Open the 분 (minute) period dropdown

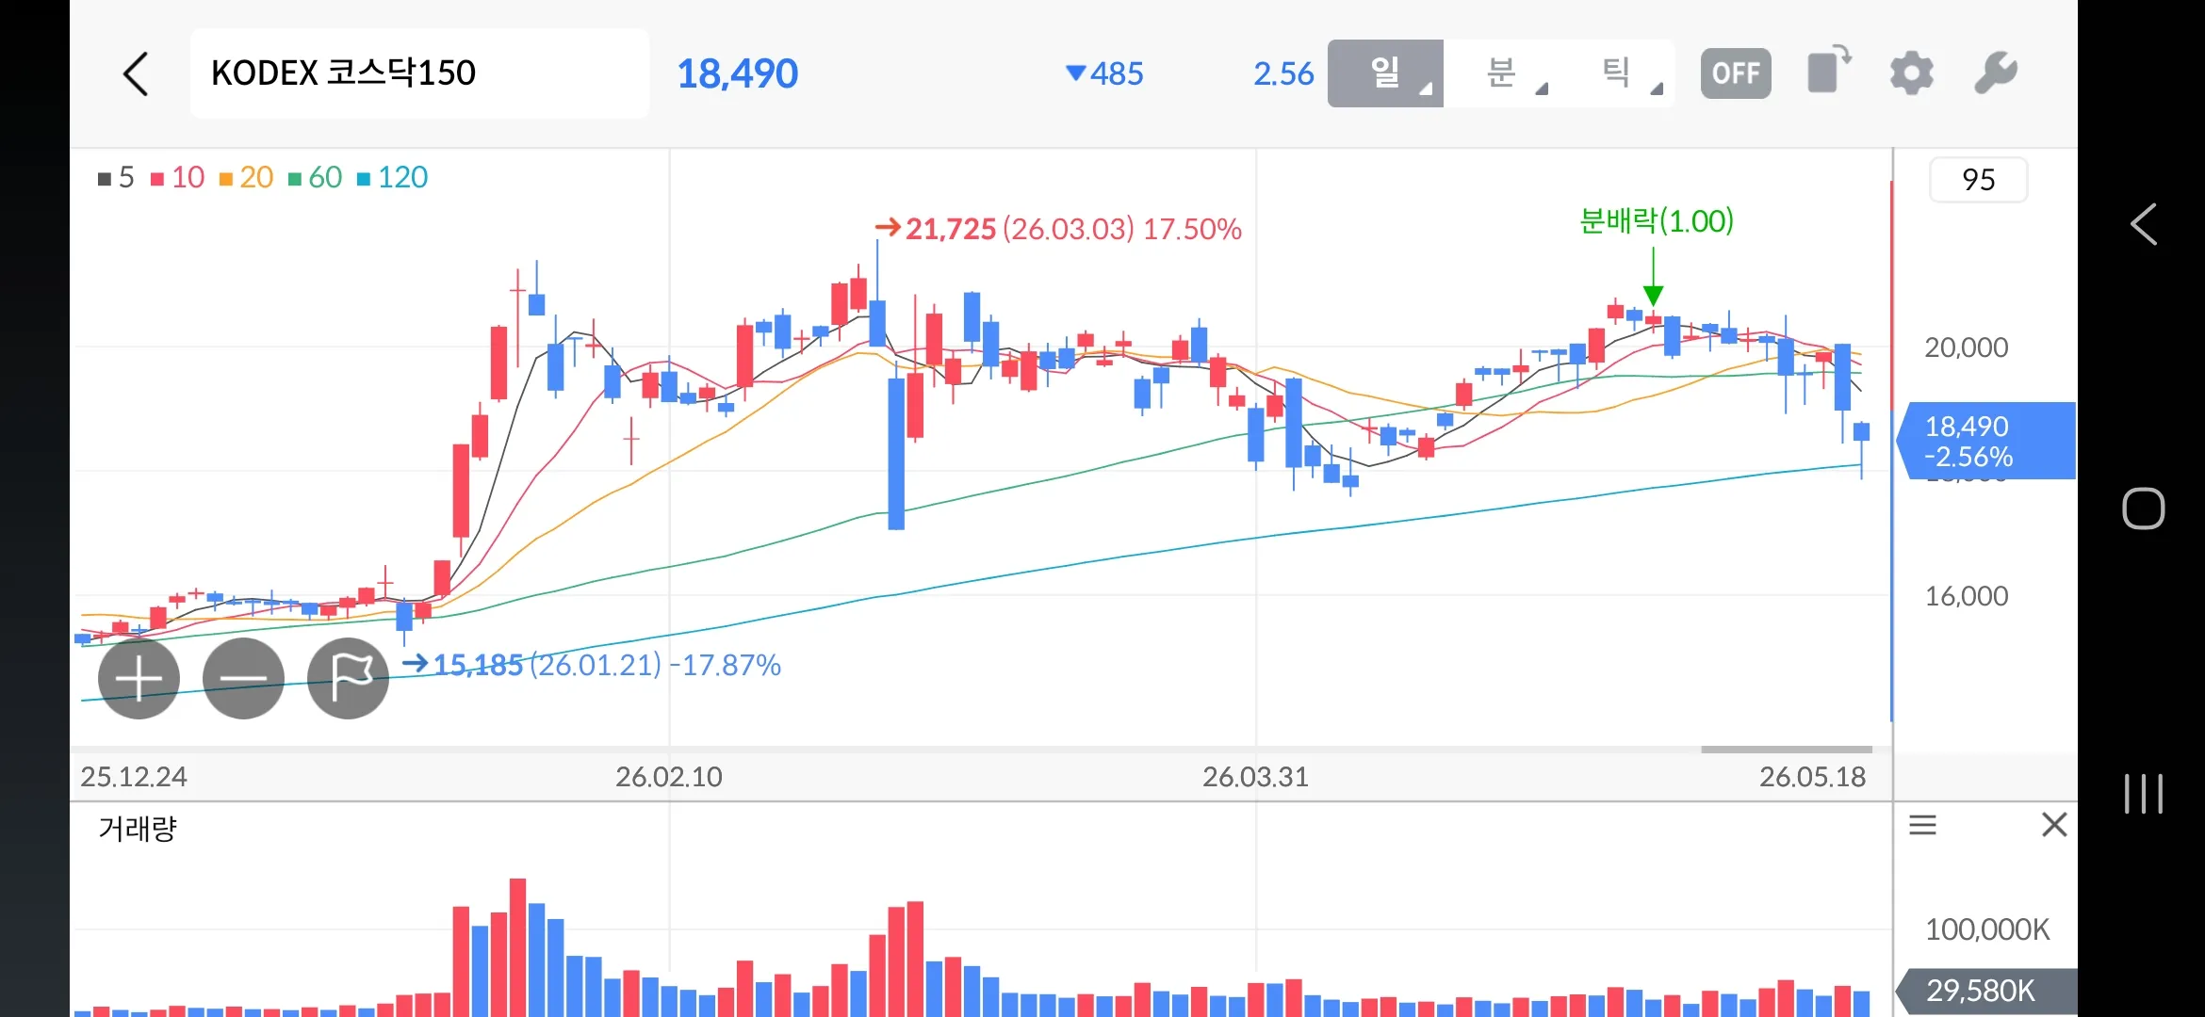point(1501,73)
